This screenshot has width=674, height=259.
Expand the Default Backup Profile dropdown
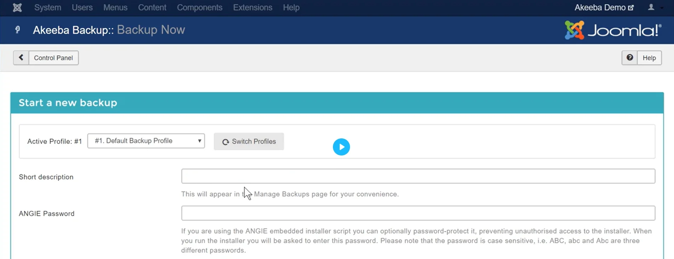coord(146,141)
